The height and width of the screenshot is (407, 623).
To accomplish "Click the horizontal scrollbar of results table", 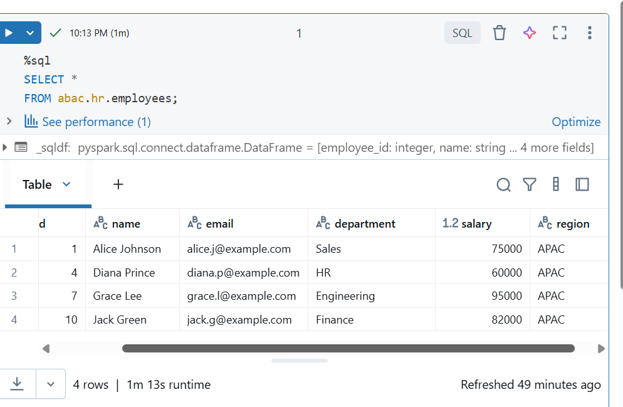I will [x=348, y=349].
